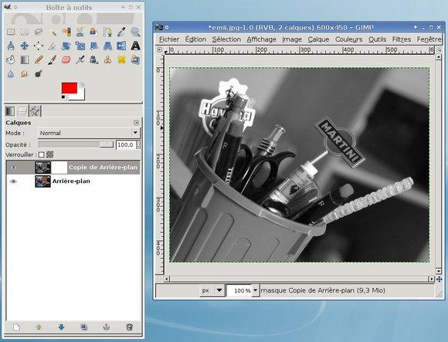Select the Smudge tool
Image resolution: width=448 pixels, height=342 pixels.
[x=25, y=74]
